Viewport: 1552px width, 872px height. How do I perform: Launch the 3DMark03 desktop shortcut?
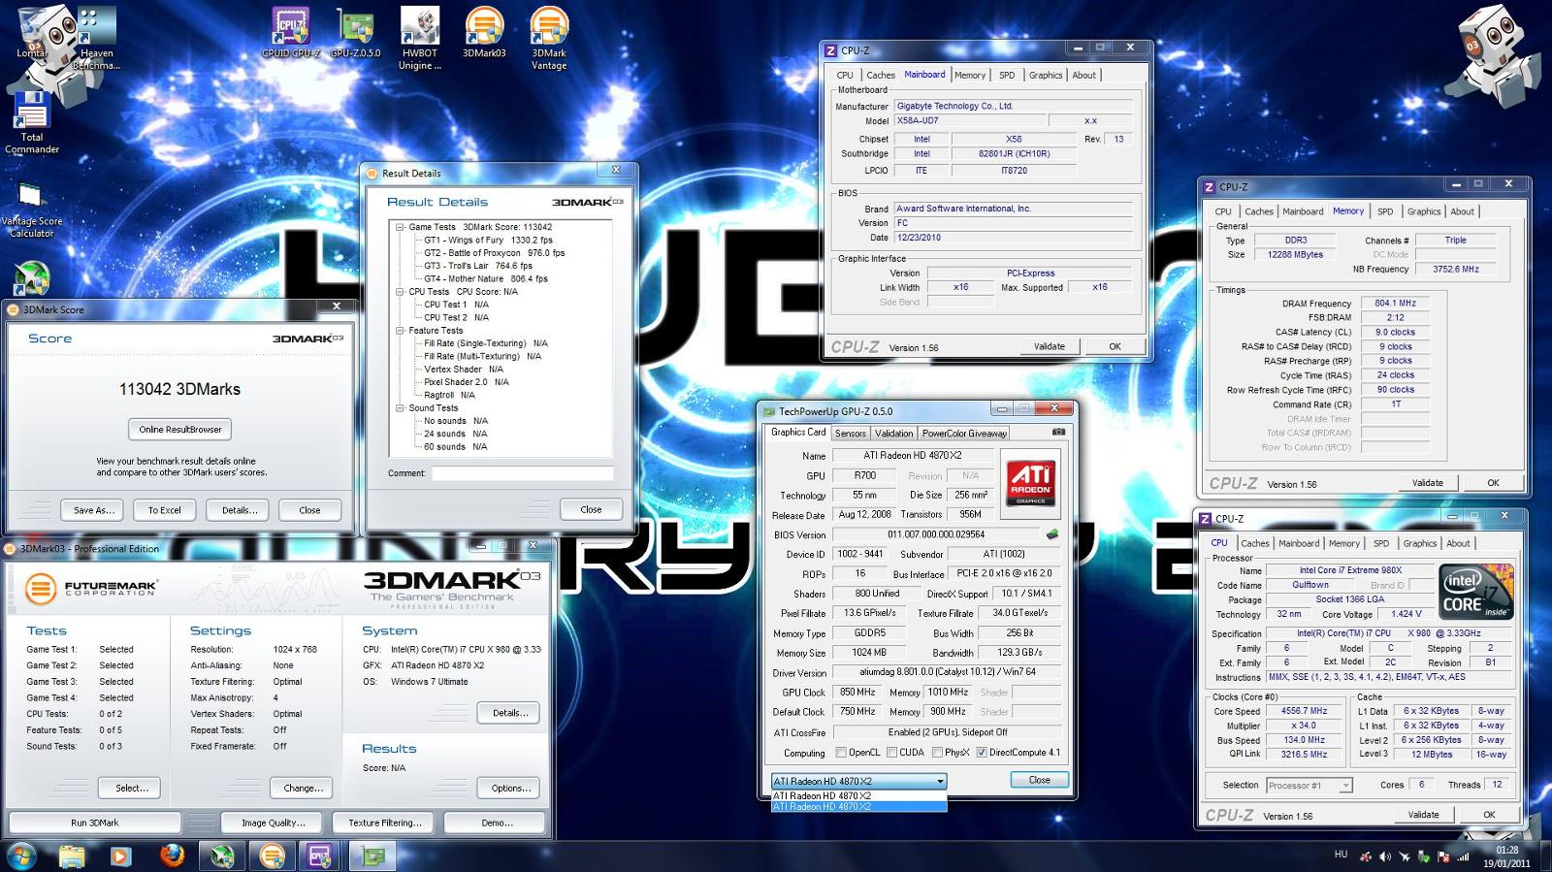pos(484,32)
